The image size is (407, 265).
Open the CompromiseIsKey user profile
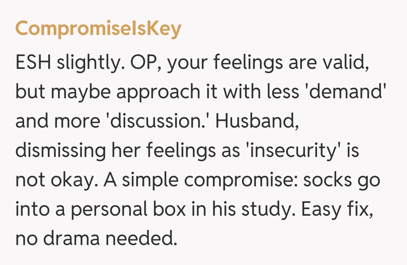pos(98,29)
